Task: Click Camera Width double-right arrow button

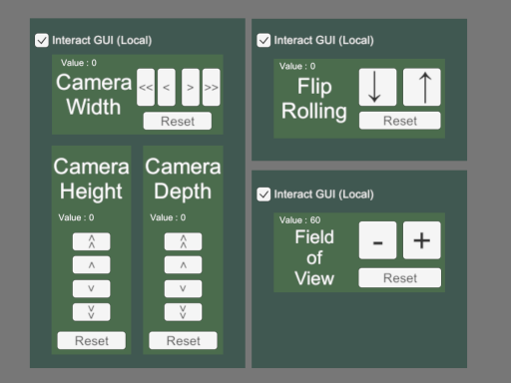Action: 212,87
